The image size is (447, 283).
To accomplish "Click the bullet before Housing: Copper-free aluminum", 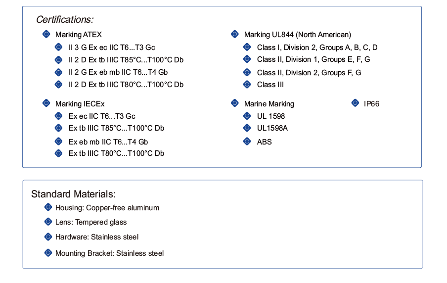I will click(x=48, y=207).
